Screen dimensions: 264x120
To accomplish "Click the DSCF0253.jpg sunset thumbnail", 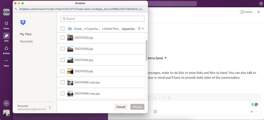I will click(70, 71).
